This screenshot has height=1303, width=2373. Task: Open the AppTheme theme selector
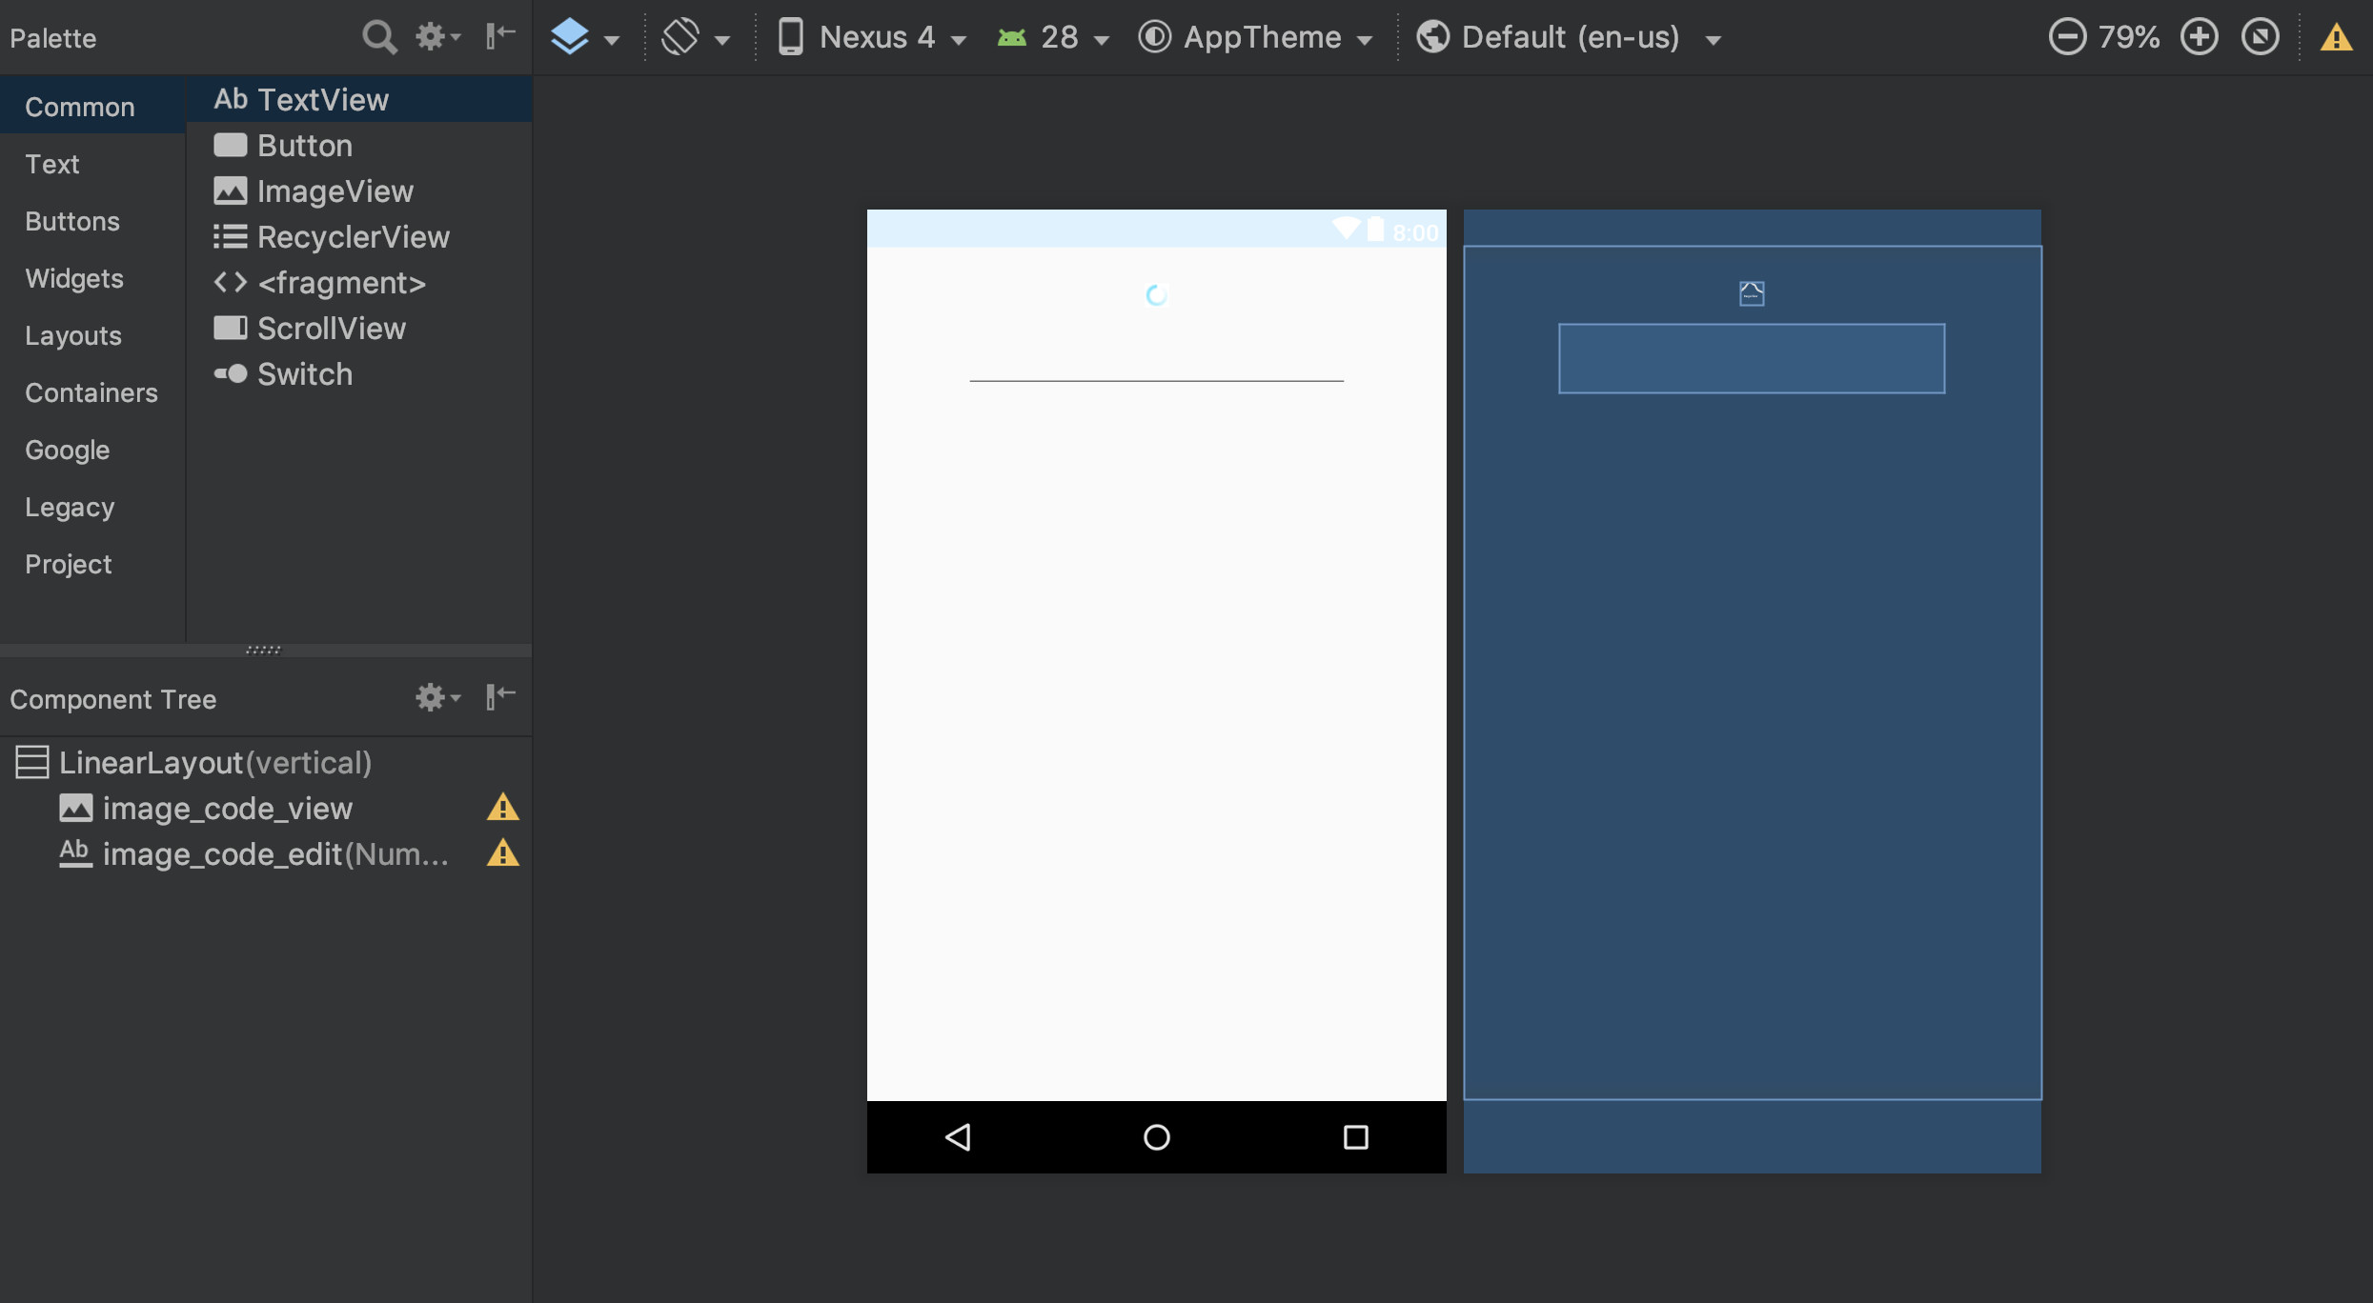(1256, 37)
